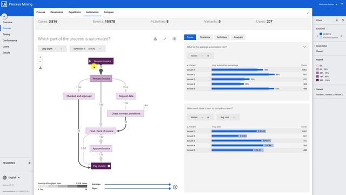Viewport: 346px width, 195px height.
Task: Click the 98% - 100% legend swatch
Action: tap(317, 80)
